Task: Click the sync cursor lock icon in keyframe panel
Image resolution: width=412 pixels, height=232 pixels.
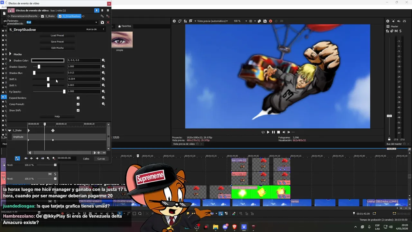Action: coord(17,158)
